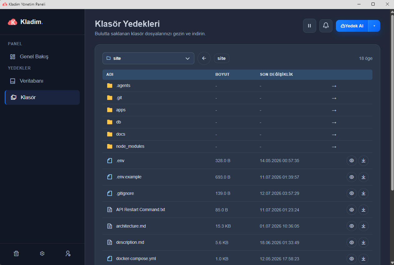
Task: Open the docs folder arrow
Action: [x=334, y=134]
